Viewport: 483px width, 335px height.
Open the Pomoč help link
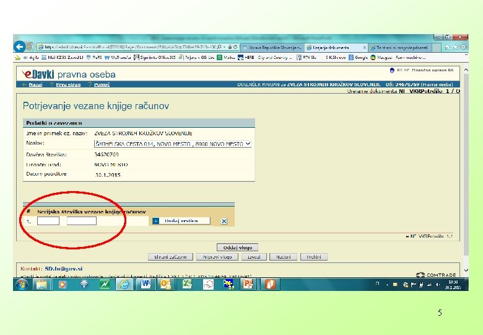pyautogui.click(x=102, y=84)
